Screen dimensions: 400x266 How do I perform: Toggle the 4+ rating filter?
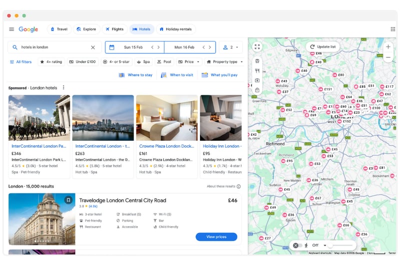coord(51,62)
